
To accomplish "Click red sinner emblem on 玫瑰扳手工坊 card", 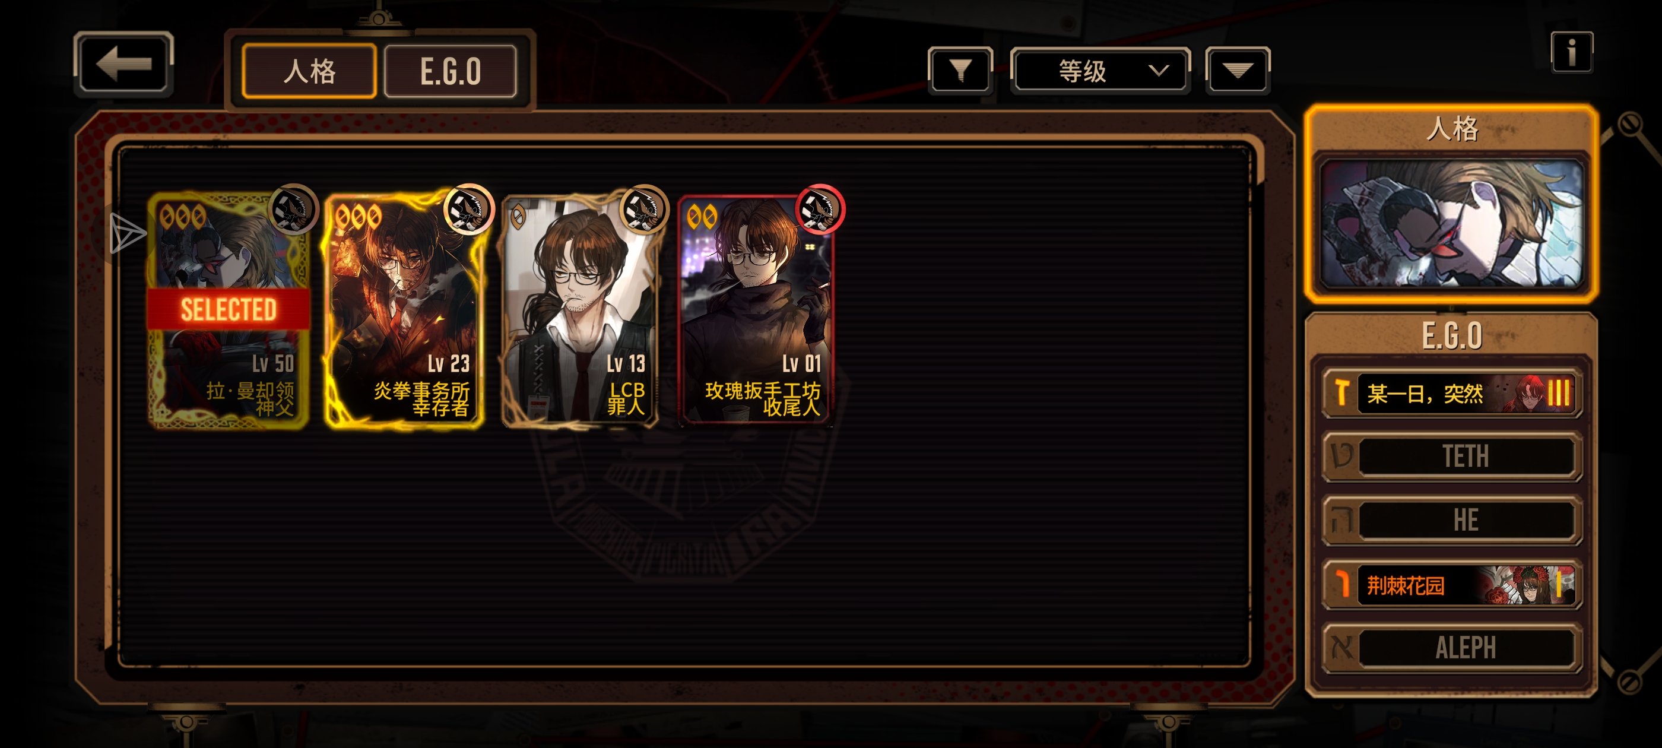I will pyautogui.click(x=819, y=209).
